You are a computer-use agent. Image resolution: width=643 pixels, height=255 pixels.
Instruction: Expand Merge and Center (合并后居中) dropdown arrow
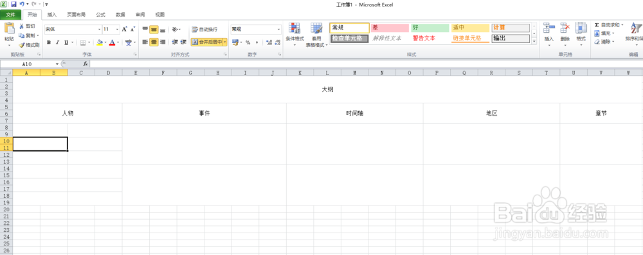(225, 42)
